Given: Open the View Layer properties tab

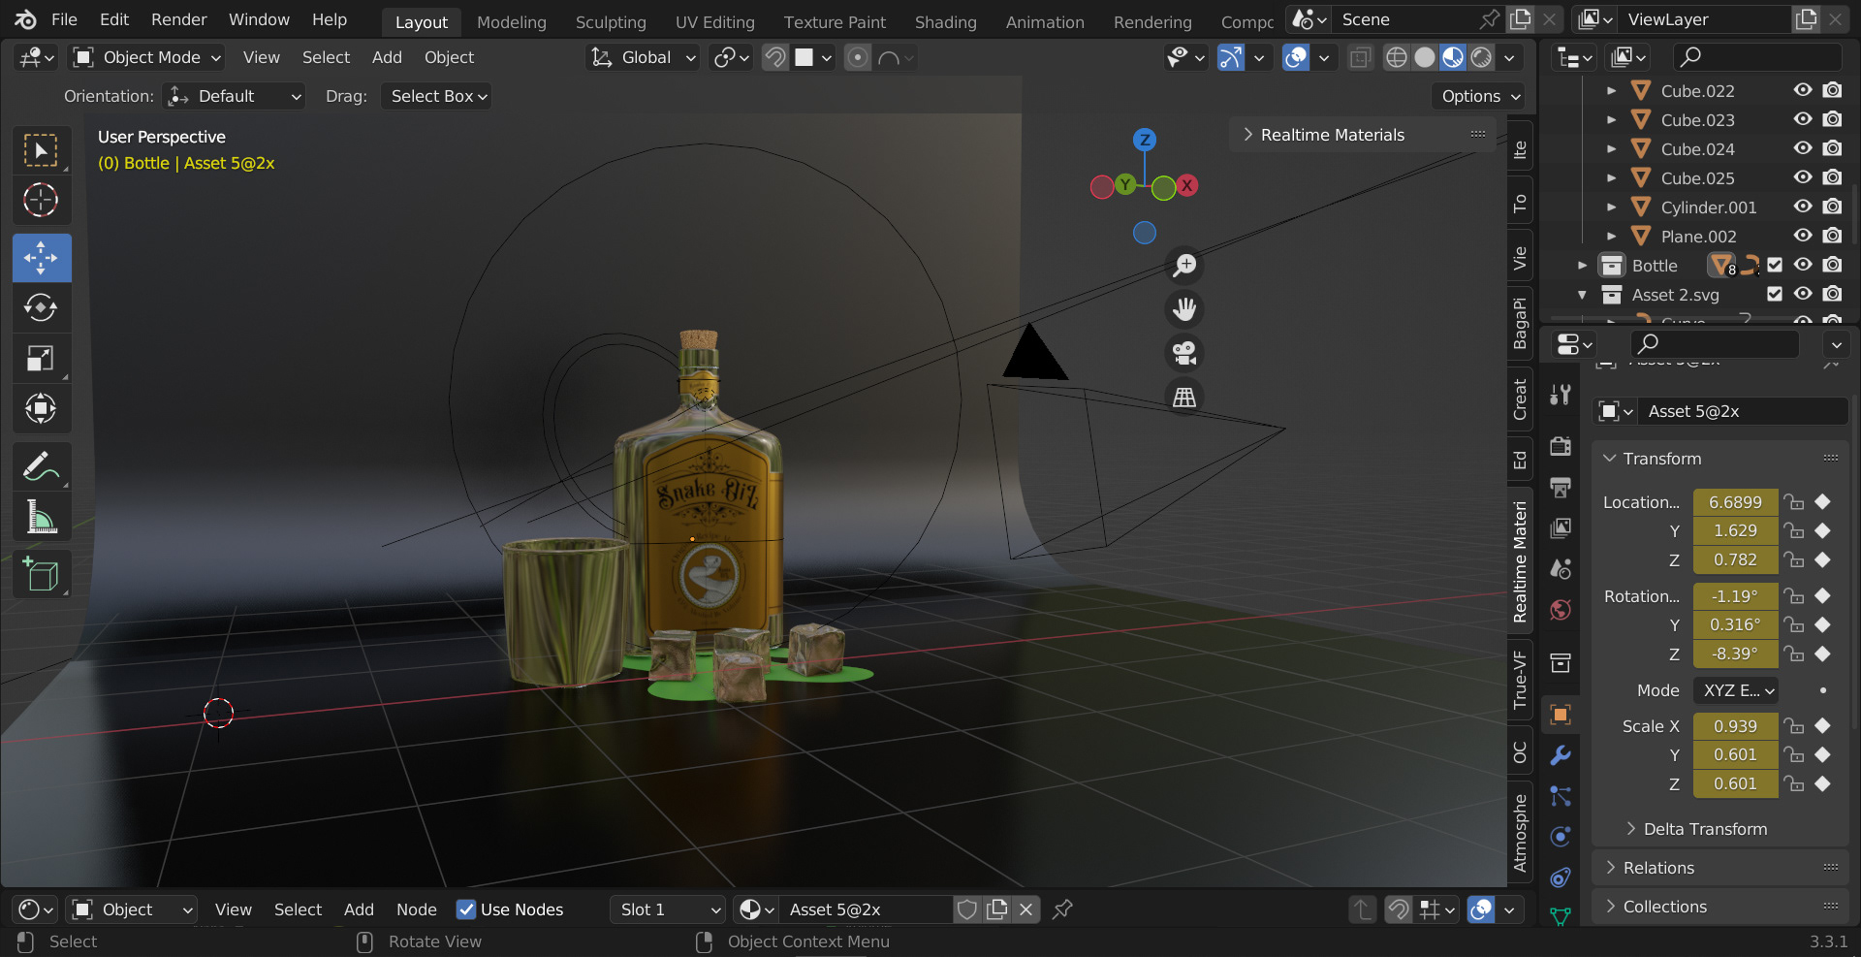Looking at the screenshot, I should [x=1561, y=527].
